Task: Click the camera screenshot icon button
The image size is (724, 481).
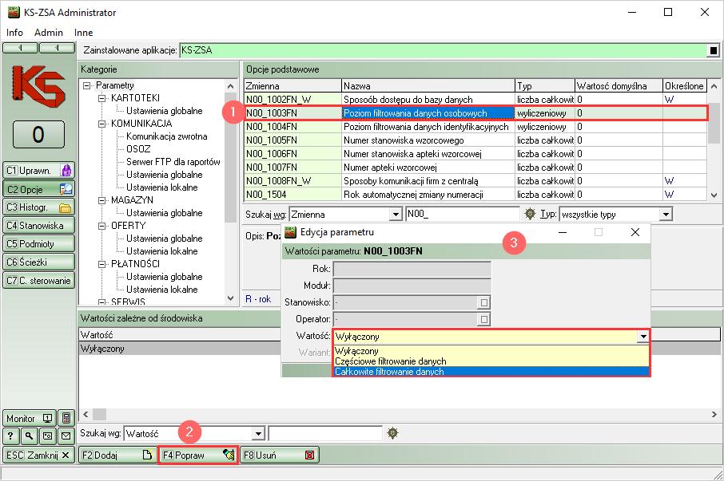Action: [x=48, y=436]
